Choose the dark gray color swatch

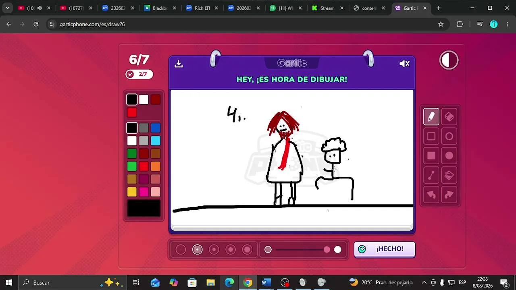point(144,128)
